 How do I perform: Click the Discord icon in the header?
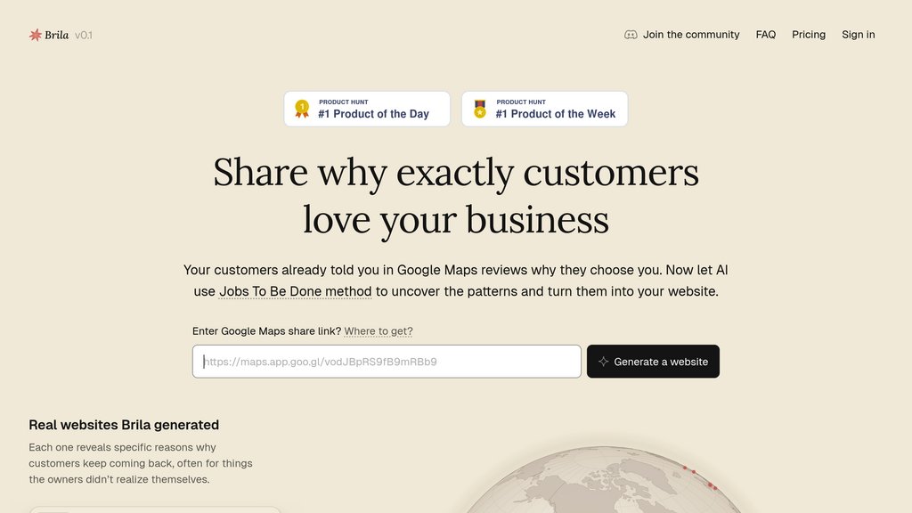pos(631,35)
